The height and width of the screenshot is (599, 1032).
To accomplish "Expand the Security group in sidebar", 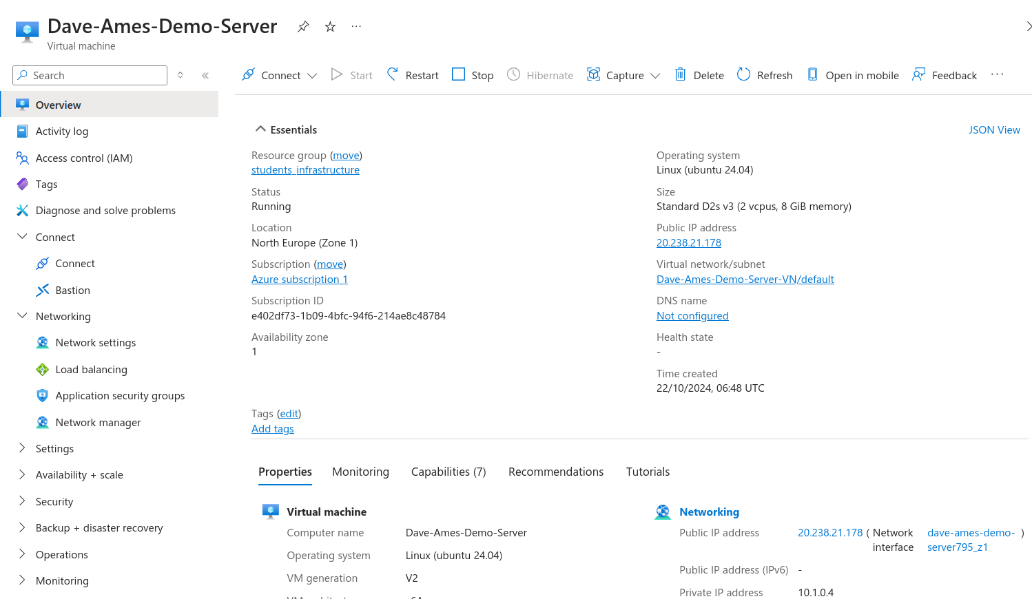I will pyautogui.click(x=22, y=501).
